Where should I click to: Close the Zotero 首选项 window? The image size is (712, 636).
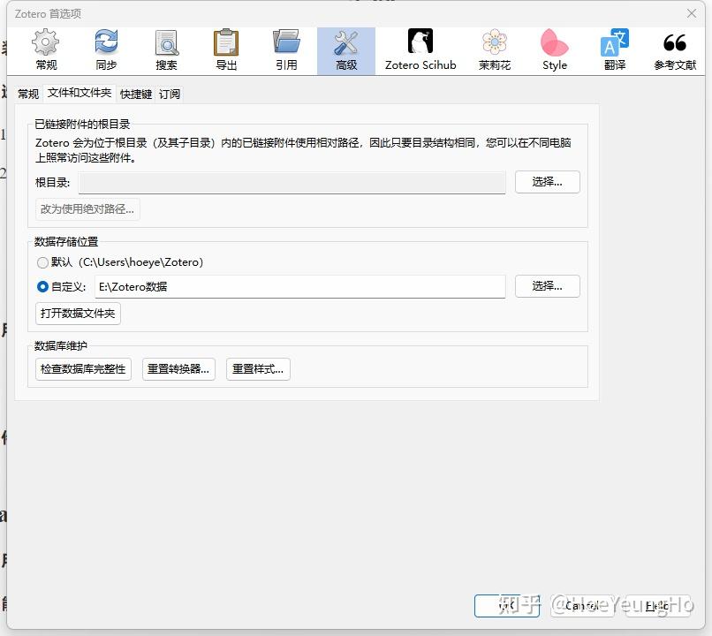click(x=692, y=13)
